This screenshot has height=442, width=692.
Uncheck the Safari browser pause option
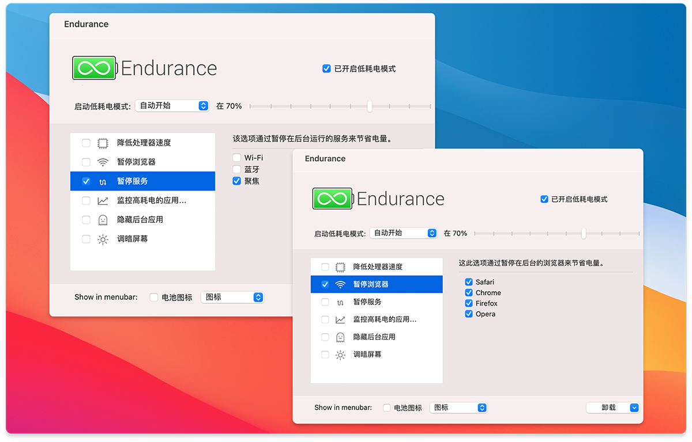tap(469, 281)
